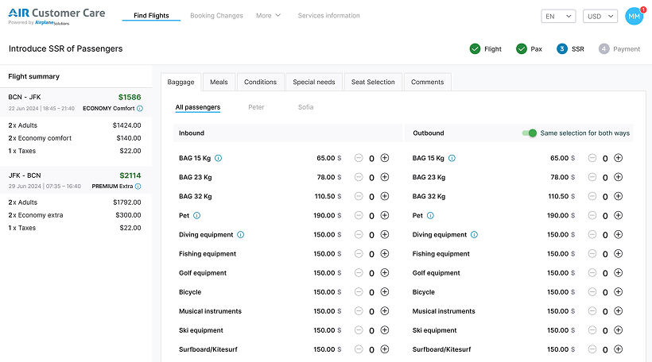
Task: Click info icon beside inbound Pet
Action: pyautogui.click(x=197, y=216)
